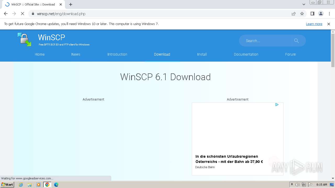The image size is (335, 188).
Task: Go to the Home menu item
Action: click(x=40, y=54)
